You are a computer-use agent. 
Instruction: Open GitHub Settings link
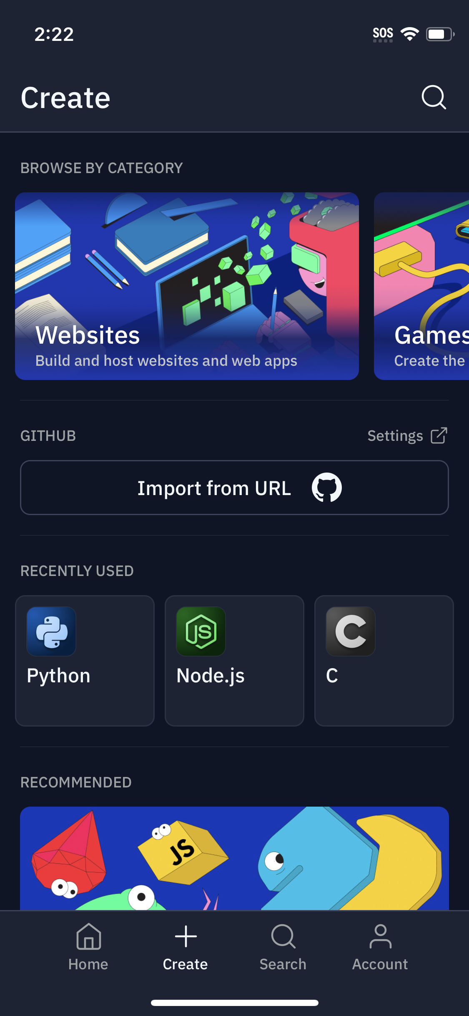(395, 436)
